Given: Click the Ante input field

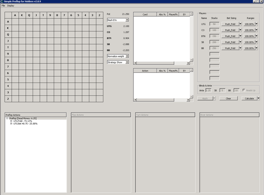Looking at the screenshot, I should (x=209, y=90).
